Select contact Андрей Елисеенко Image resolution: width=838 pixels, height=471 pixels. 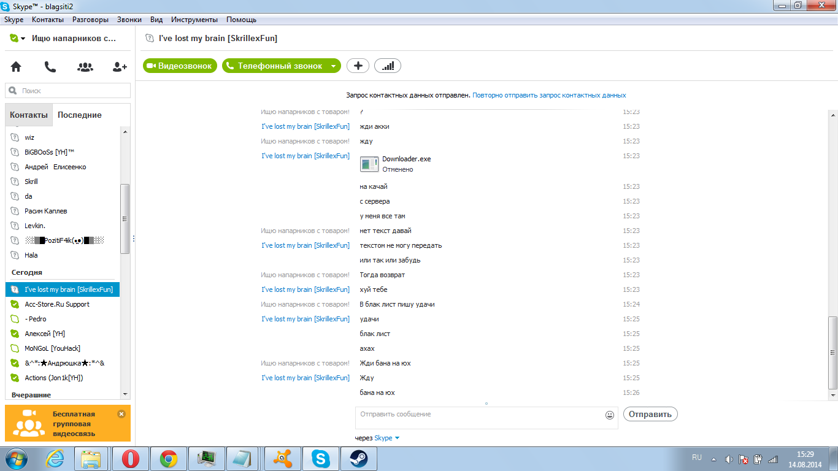pos(63,167)
